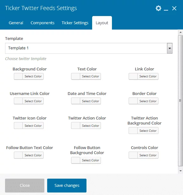
Task: Click the Controls Color swatch preview
Action: [133, 155]
